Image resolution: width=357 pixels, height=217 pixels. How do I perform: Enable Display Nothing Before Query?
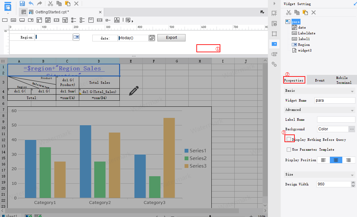pyautogui.click(x=289, y=139)
